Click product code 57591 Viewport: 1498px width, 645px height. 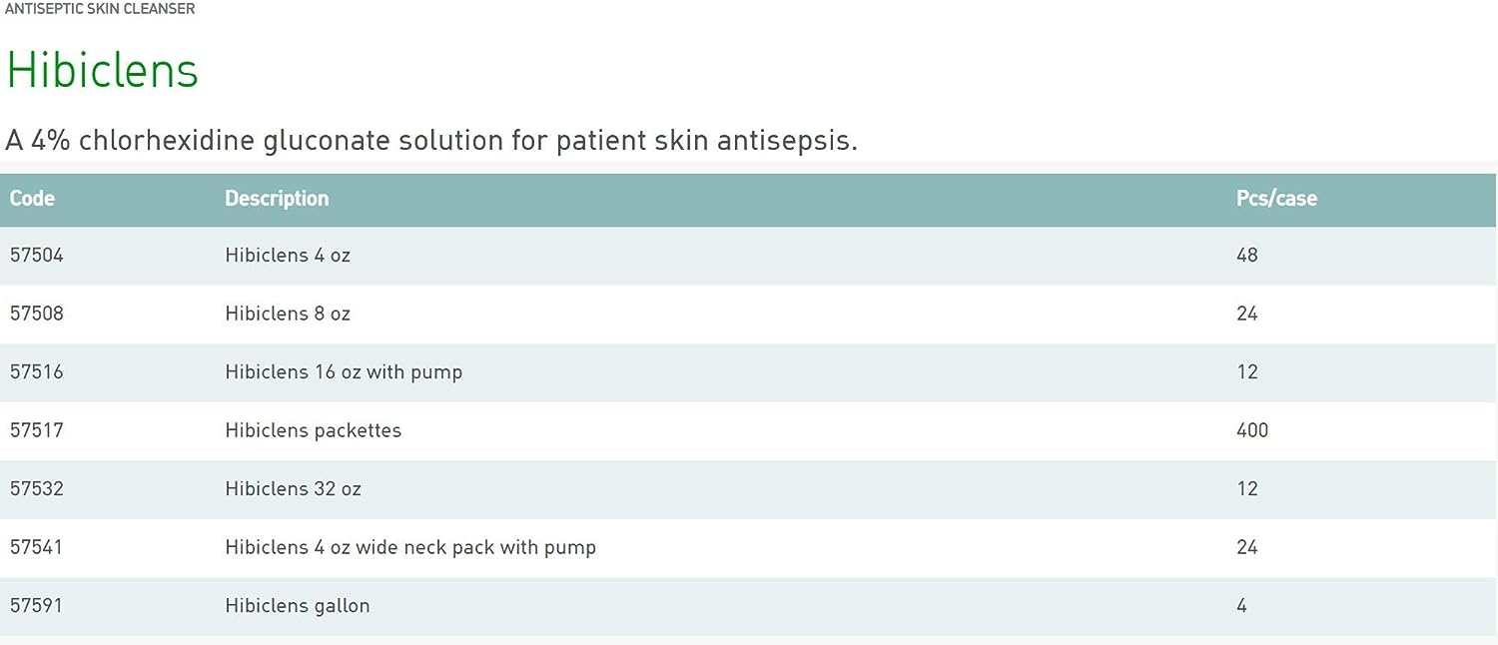click(x=37, y=606)
